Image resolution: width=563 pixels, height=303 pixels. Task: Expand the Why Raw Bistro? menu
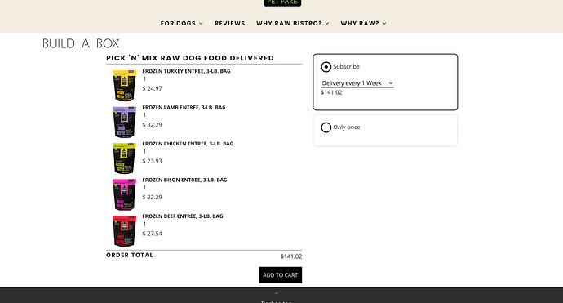tap(293, 23)
